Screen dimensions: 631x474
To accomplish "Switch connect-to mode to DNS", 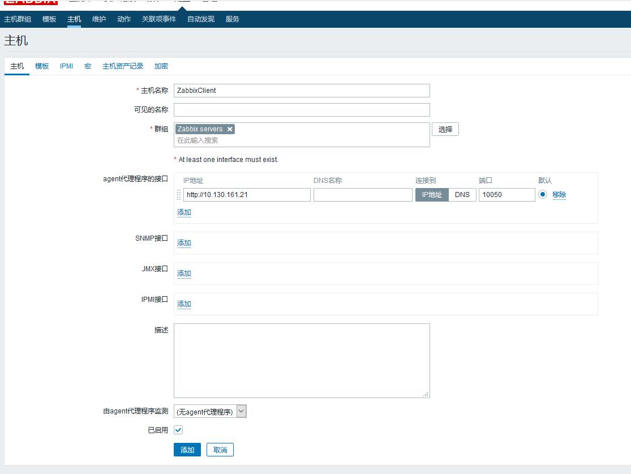I will (462, 195).
